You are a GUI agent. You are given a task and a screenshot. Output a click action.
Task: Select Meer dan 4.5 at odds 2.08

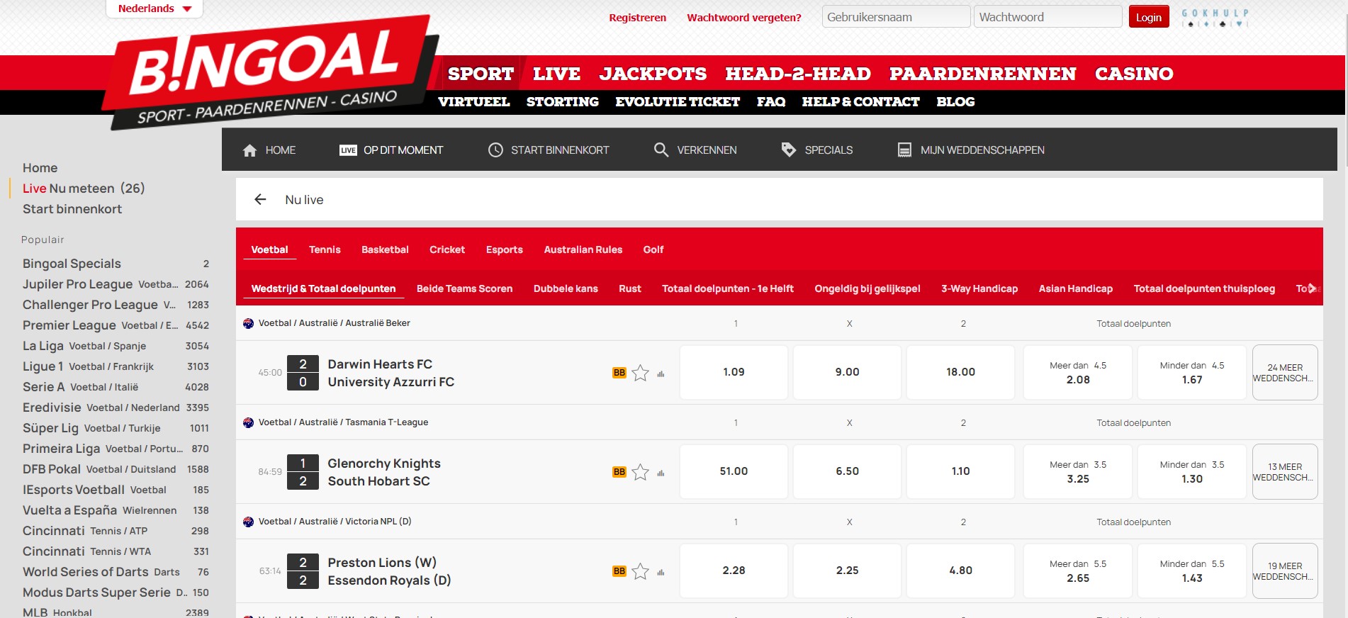click(x=1078, y=372)
